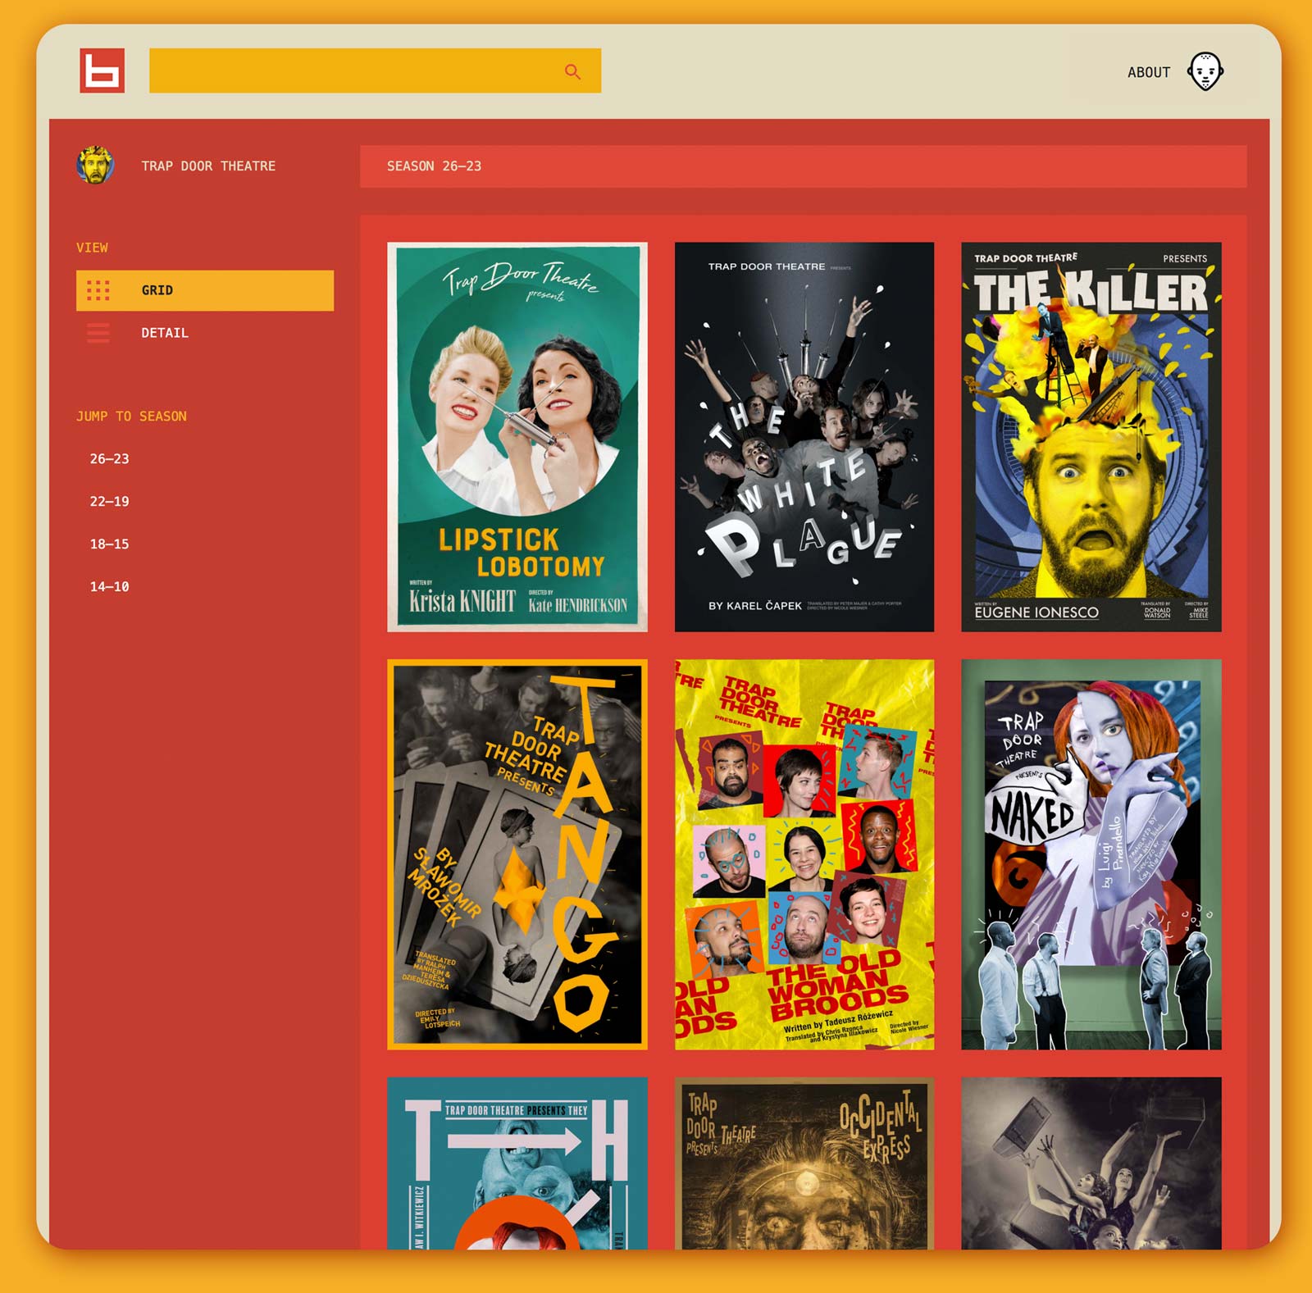The width and height of the screenshot is (1312, 1293).
Task: Open the face profile icon
Action: 1205,71
